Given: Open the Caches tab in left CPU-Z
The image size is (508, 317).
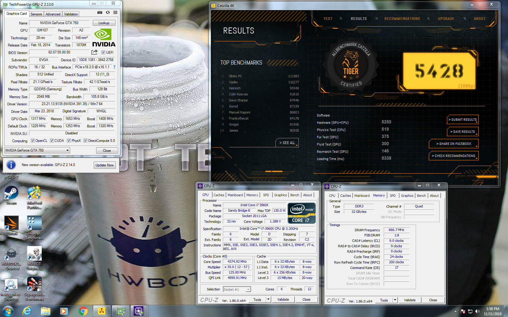Looking at the screenshot, I should 219,195.
